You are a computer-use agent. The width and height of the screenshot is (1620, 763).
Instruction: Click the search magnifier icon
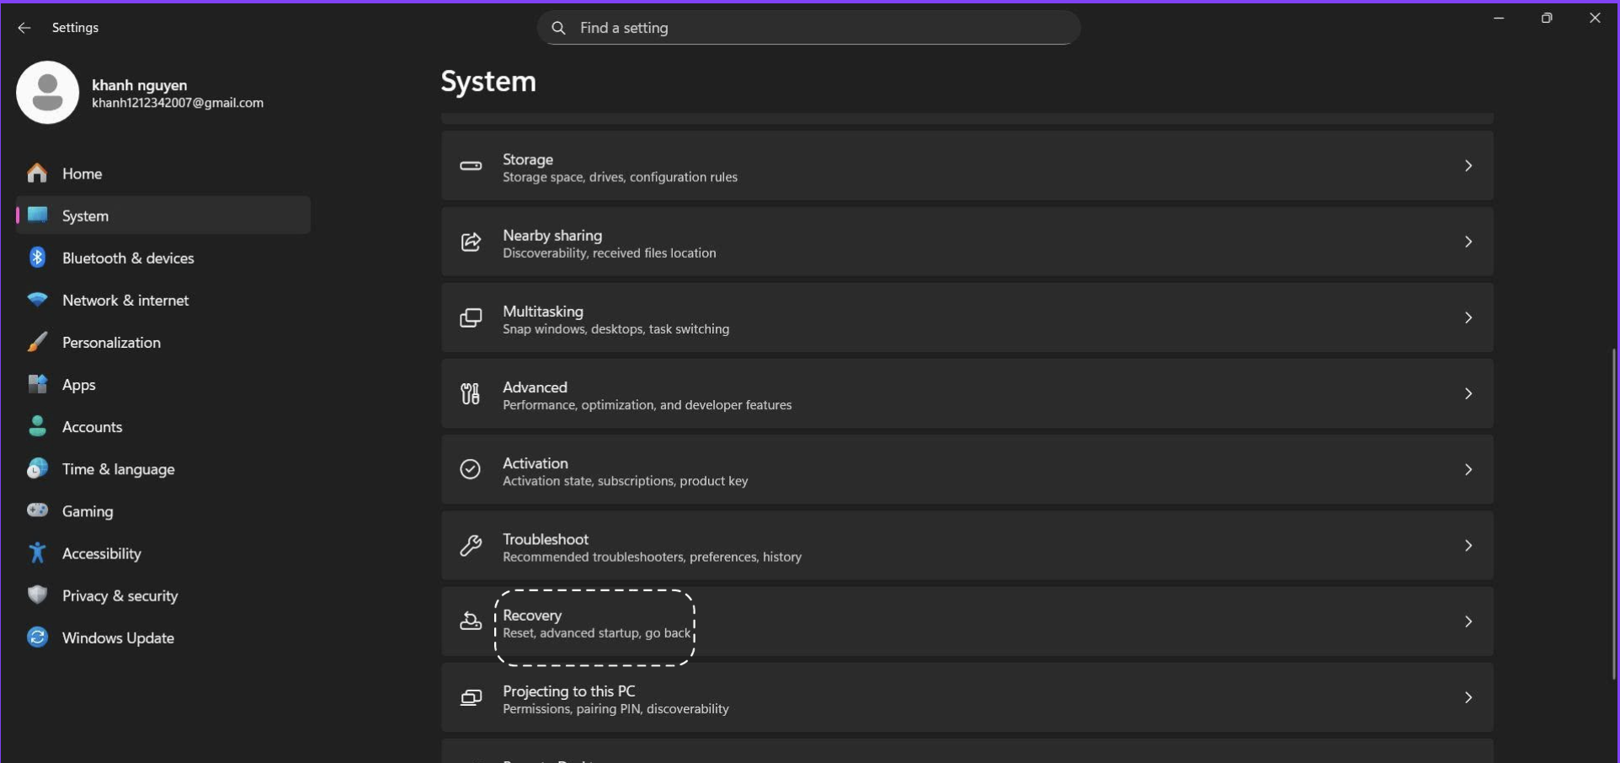tap(558, 28)
